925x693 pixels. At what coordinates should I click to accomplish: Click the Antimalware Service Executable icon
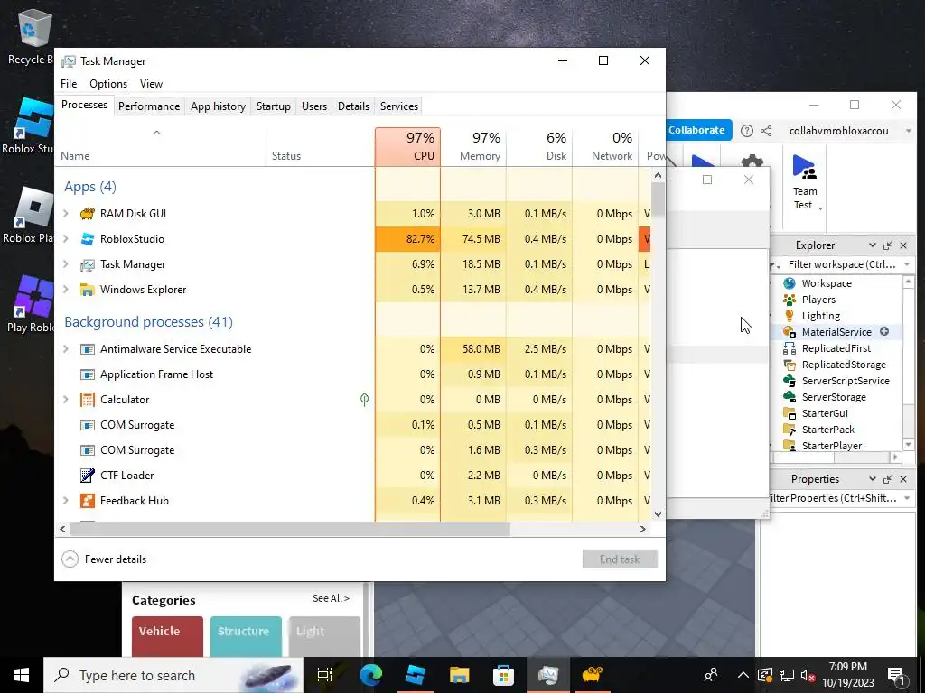(x=88, y=349)
